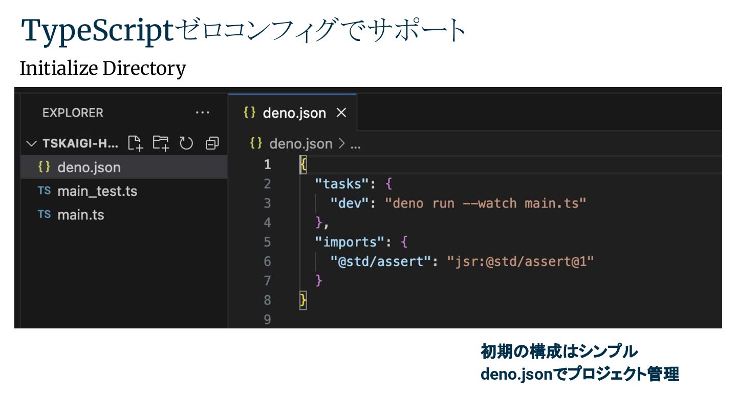Open the Explorer more actions menu
Screen dimensions: 737x415
coord(203,113)
